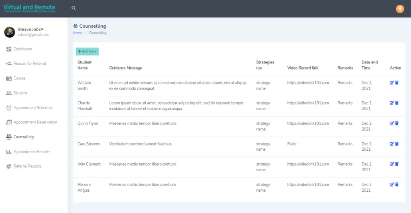
Task: Click the search magnifier icon in header
Action: (x=74, y=8)
